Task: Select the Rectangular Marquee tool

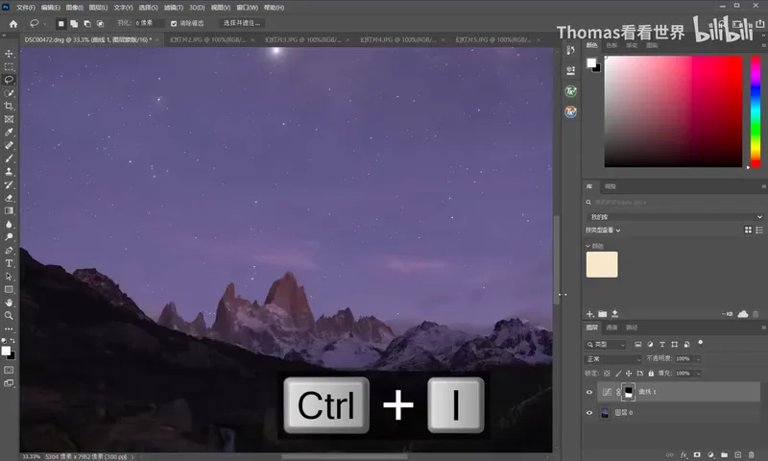Action: (x=9, y=66)
